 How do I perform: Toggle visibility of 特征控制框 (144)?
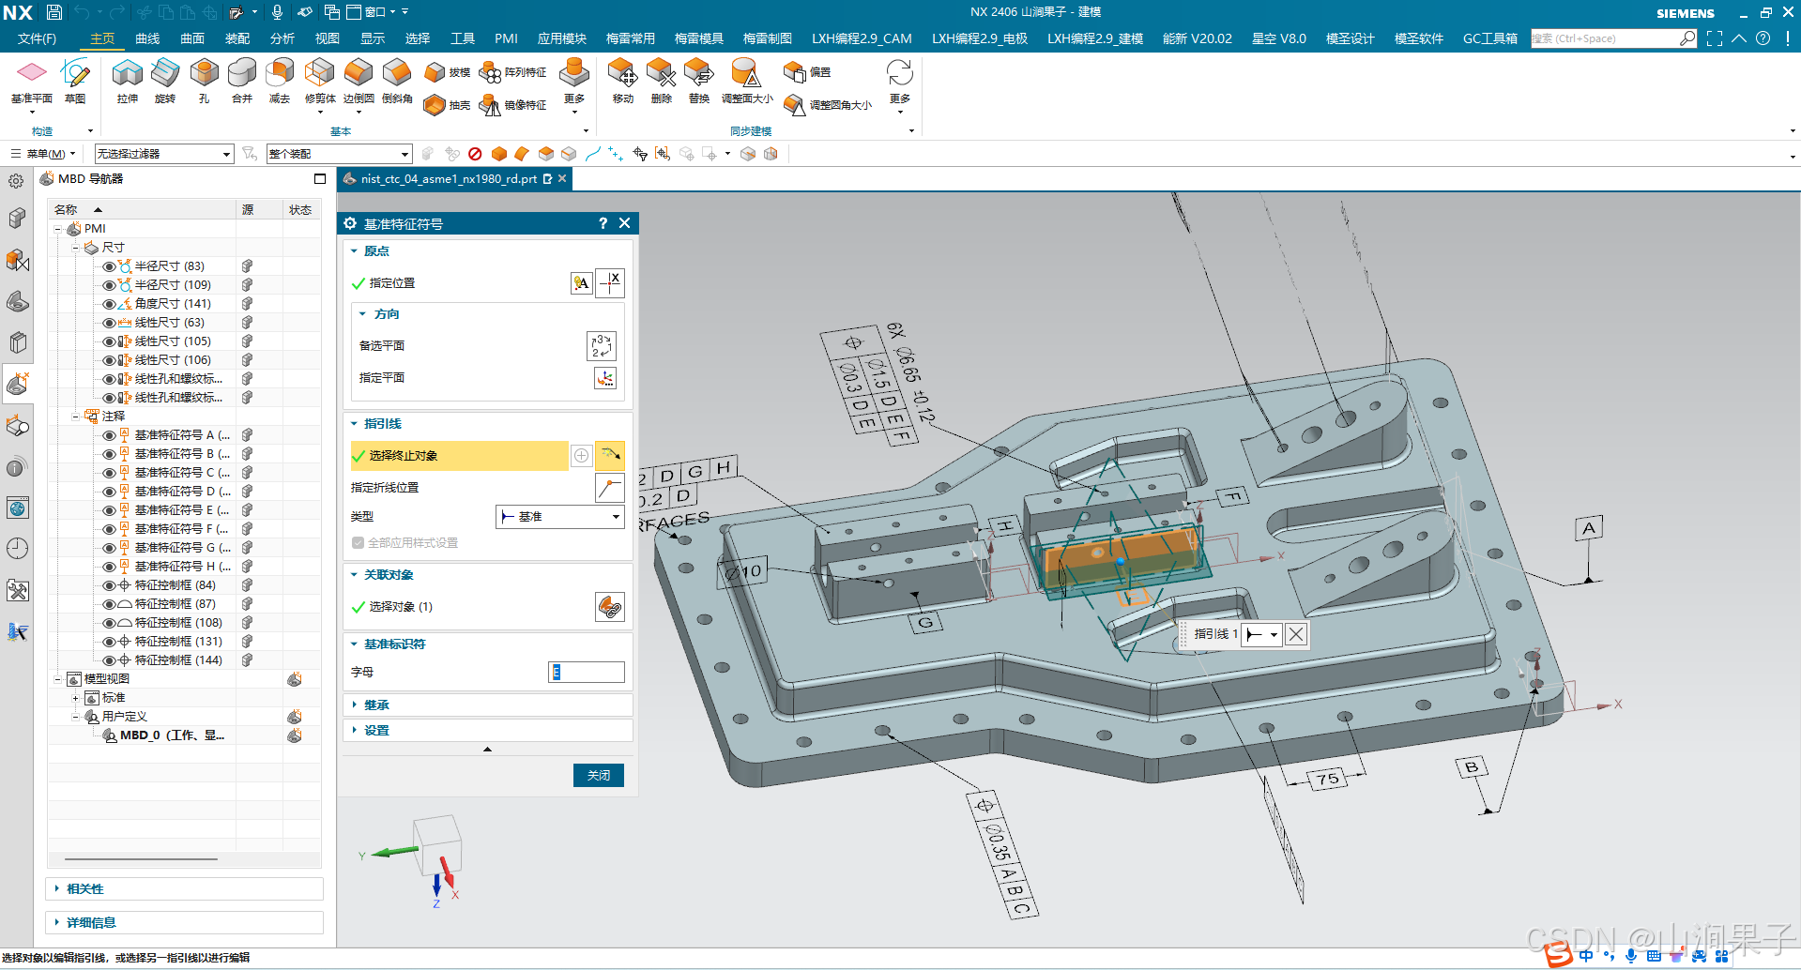point(109,660)
